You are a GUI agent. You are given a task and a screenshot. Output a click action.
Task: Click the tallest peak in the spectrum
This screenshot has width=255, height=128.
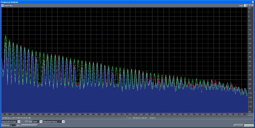click(5, 36)
